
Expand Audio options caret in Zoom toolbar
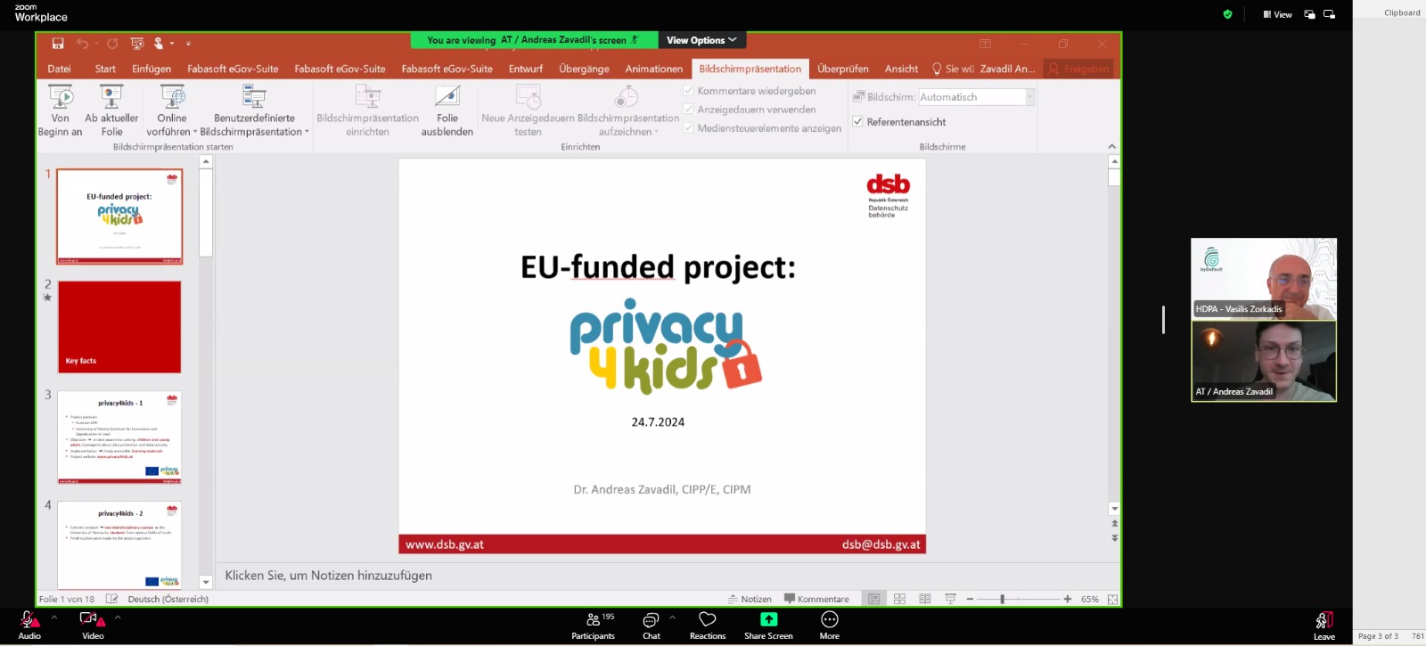(54, 617)
